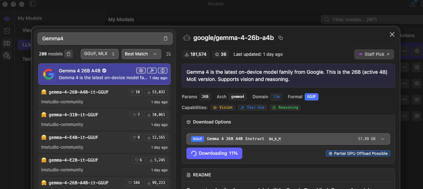Open the topmost gear settings icon in Actions column
The height and width of the screenshot is (189, 423).
click(417, 51)
